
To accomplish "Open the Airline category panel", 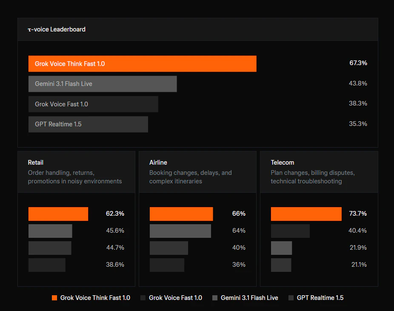I will (x=197, y=171).
